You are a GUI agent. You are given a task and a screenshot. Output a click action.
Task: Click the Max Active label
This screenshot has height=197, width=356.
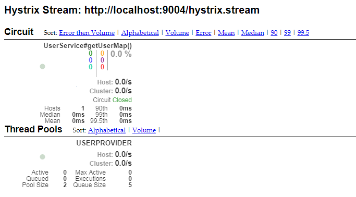[90, 173]
